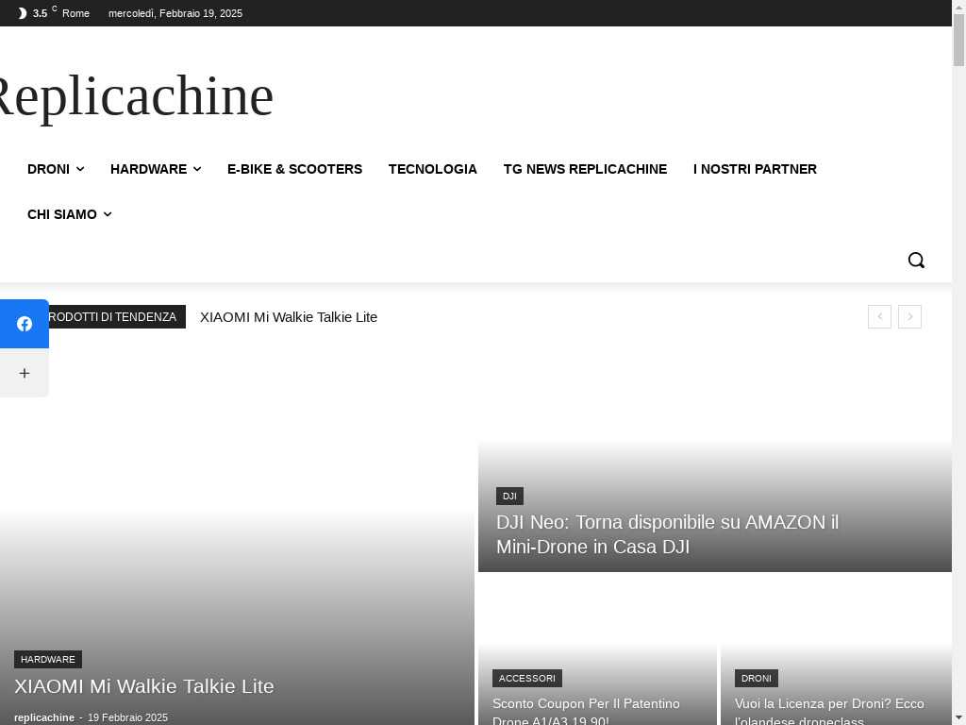Image resolution: width=966 pixels, height=725 pixels.
Task: Show next trending product arrow
Action: point(909,317)
